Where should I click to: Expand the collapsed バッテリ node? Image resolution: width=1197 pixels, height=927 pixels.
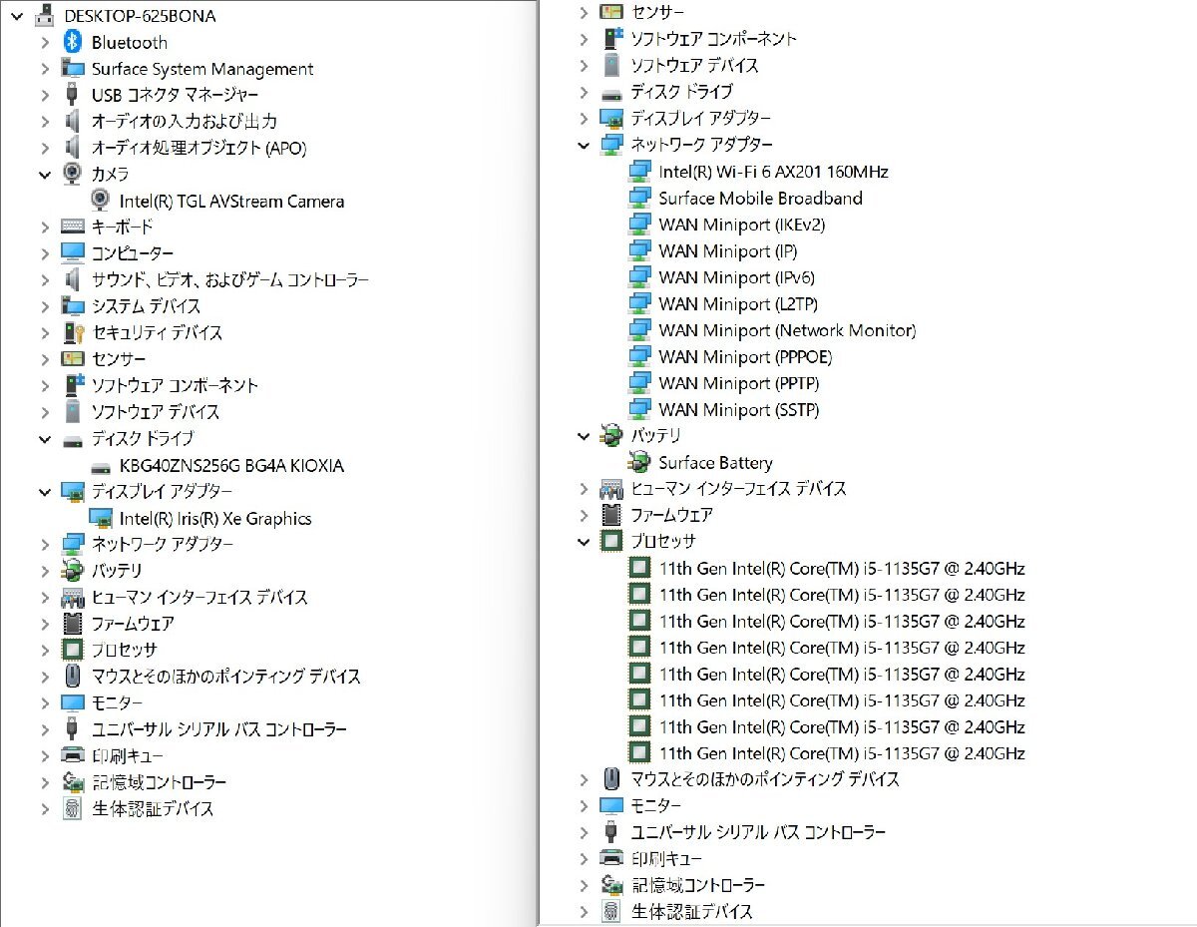point(45,571)
